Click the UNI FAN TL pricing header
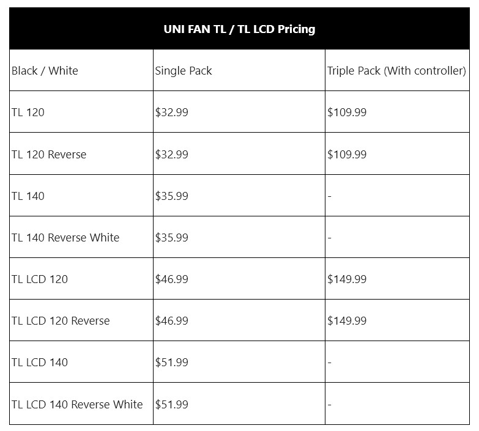479x431 pixels. tap(239, 29)
